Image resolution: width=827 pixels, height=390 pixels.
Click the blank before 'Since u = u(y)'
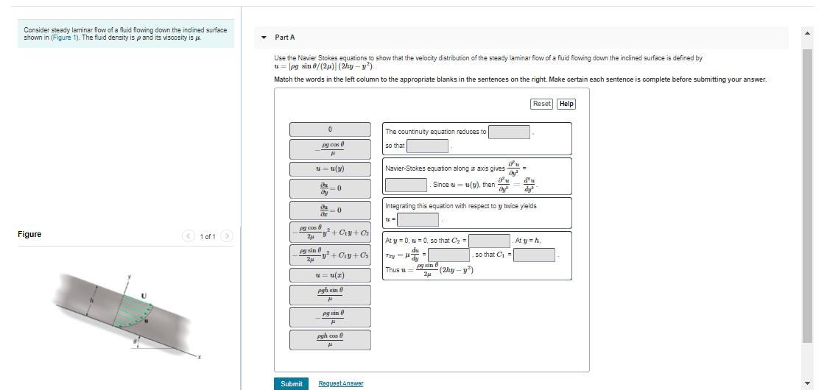coord(406,185)
